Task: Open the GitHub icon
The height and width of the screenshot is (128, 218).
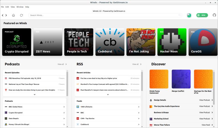Action: click(x=214, y=15)
